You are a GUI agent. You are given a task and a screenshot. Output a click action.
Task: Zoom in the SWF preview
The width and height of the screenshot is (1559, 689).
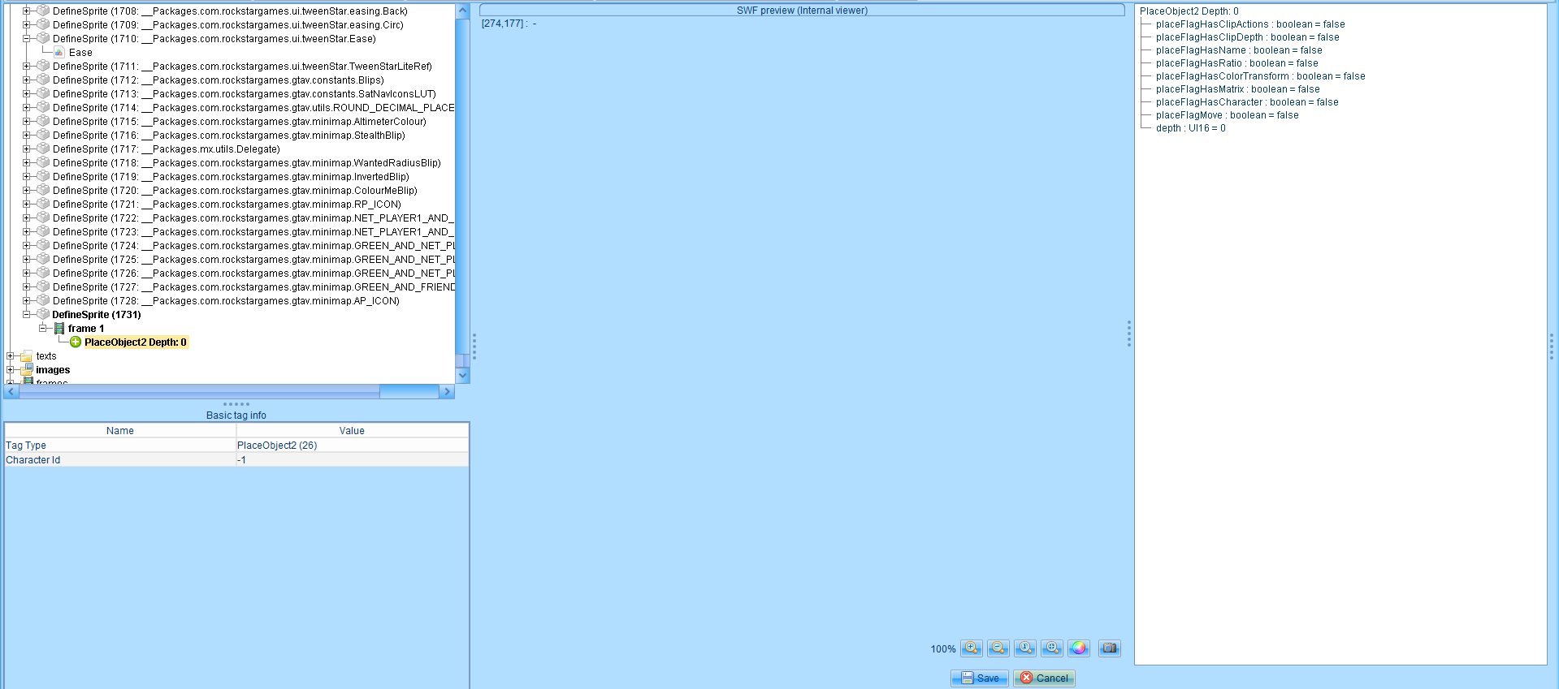(x=972, y=648)
